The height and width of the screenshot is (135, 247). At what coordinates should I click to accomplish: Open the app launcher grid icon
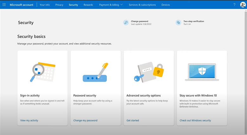(x=4, y=5)
